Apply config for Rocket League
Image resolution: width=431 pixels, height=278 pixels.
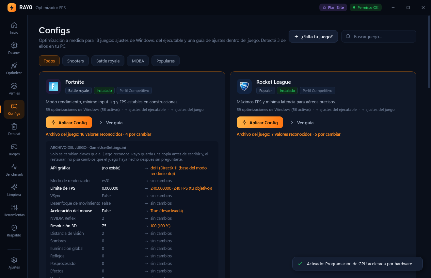260,123
